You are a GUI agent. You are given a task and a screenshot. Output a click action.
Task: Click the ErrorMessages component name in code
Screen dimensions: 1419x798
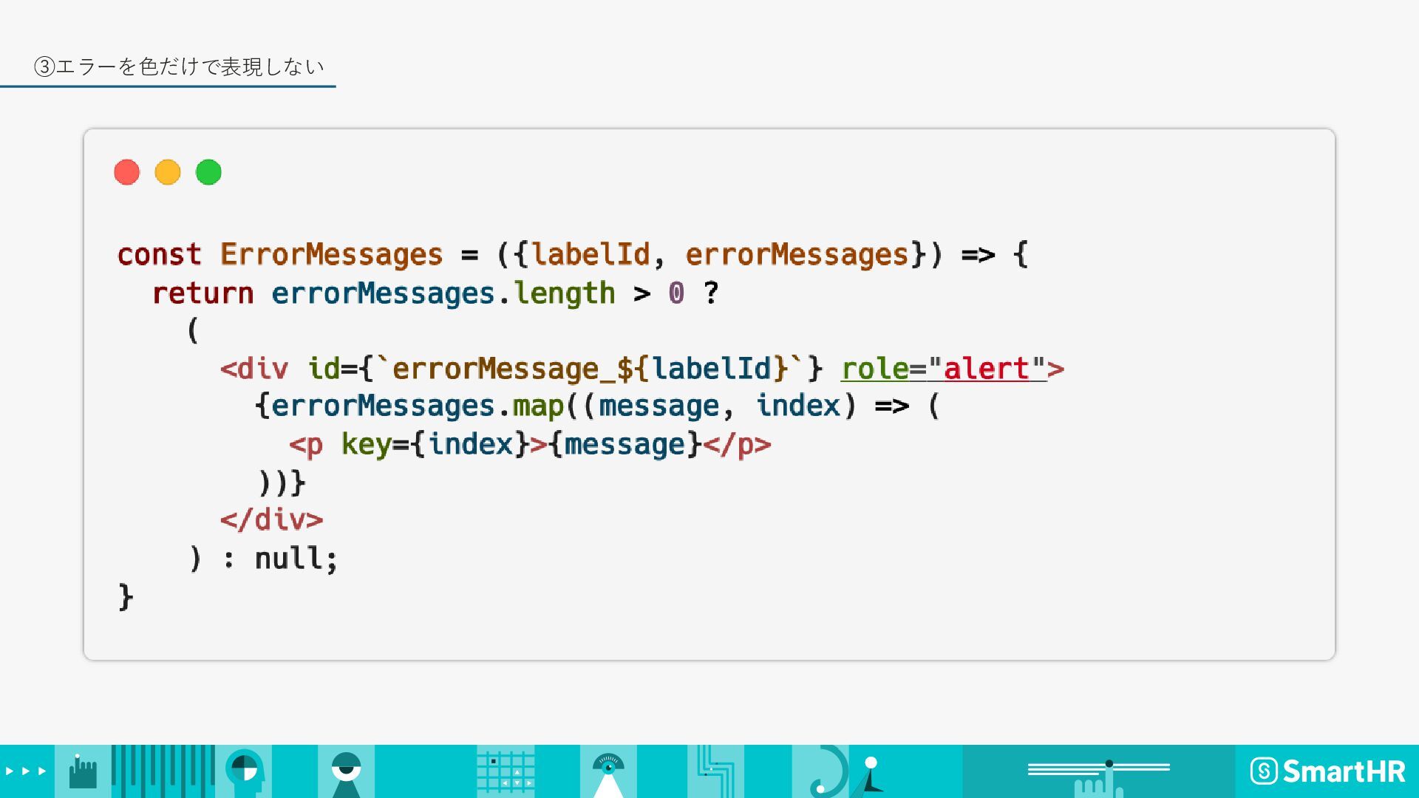click(x=331, y=254)
